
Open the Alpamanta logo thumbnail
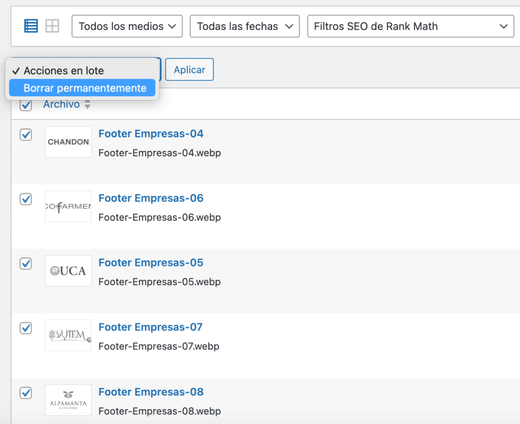[68, 400]
